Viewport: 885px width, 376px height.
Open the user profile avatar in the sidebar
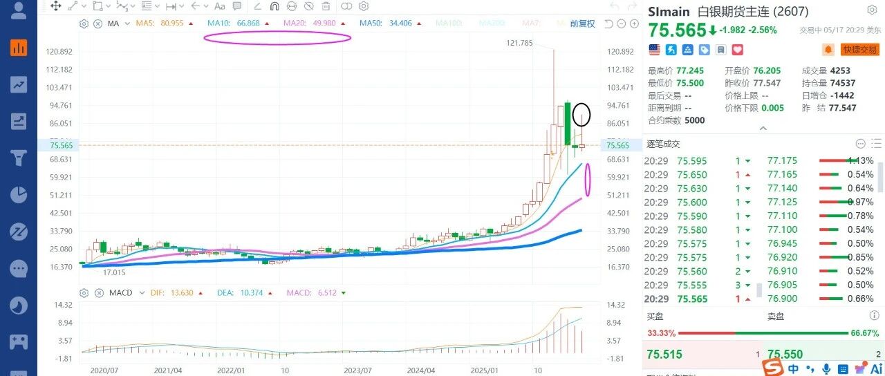pos(19,11)
